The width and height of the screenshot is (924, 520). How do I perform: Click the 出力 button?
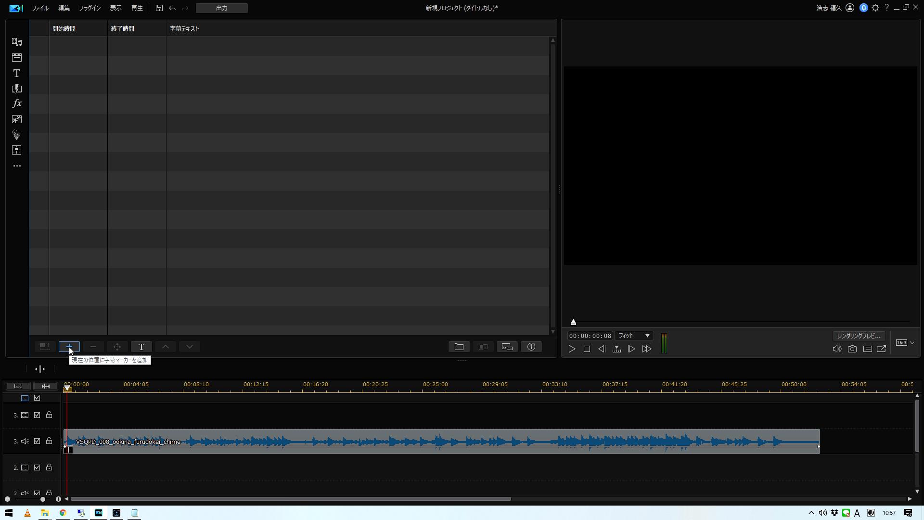pos(222,8)
